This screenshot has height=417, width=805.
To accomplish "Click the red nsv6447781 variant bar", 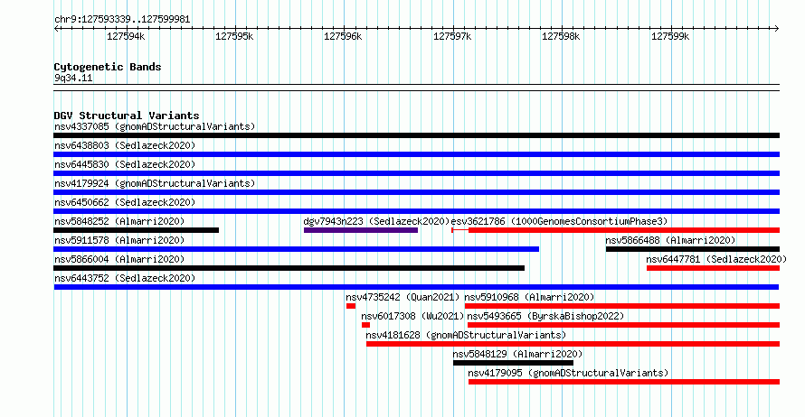I will pos(713,268).
